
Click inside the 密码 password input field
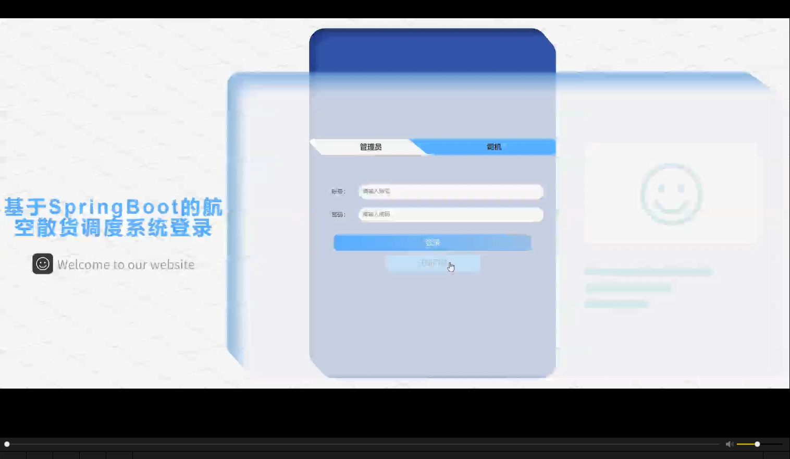[x=450, y=214]
